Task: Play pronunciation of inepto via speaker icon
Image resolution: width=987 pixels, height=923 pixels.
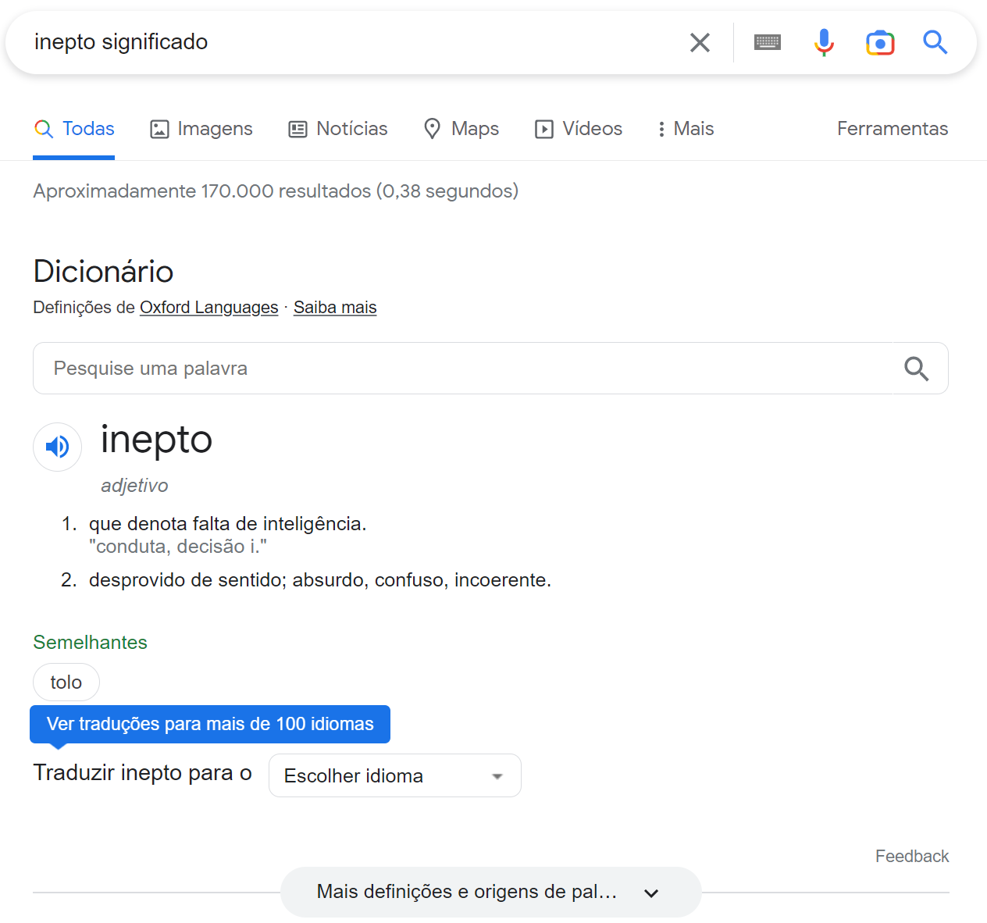Action: click(57, 447)
